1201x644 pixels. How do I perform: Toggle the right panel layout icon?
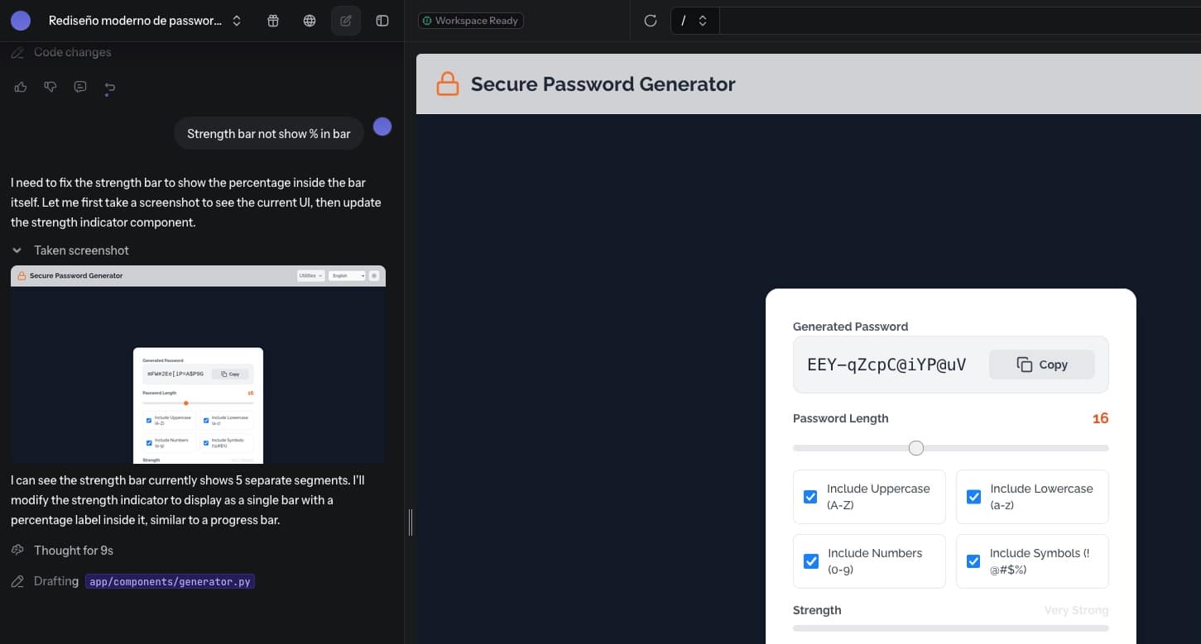click(382, 21)
